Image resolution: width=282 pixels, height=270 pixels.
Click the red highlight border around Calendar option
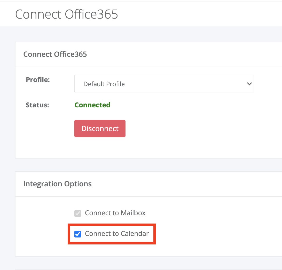click(x=112, y=225)
